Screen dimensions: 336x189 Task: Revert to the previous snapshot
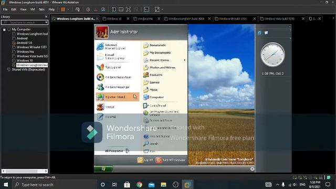[96, 9]
